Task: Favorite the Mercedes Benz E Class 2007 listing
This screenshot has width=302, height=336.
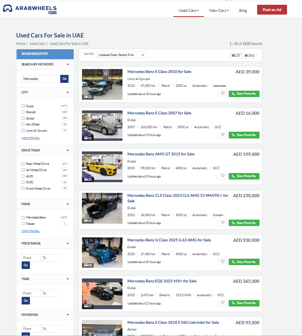Action: pyautogui.click(x=222, y=135)
